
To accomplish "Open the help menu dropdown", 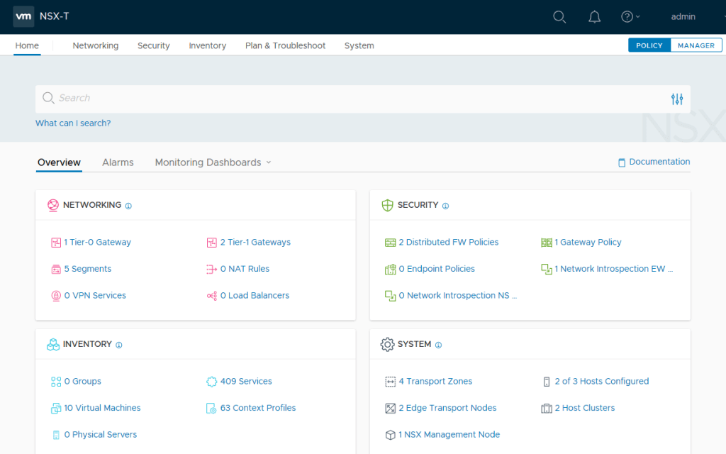I will [630, 17].
